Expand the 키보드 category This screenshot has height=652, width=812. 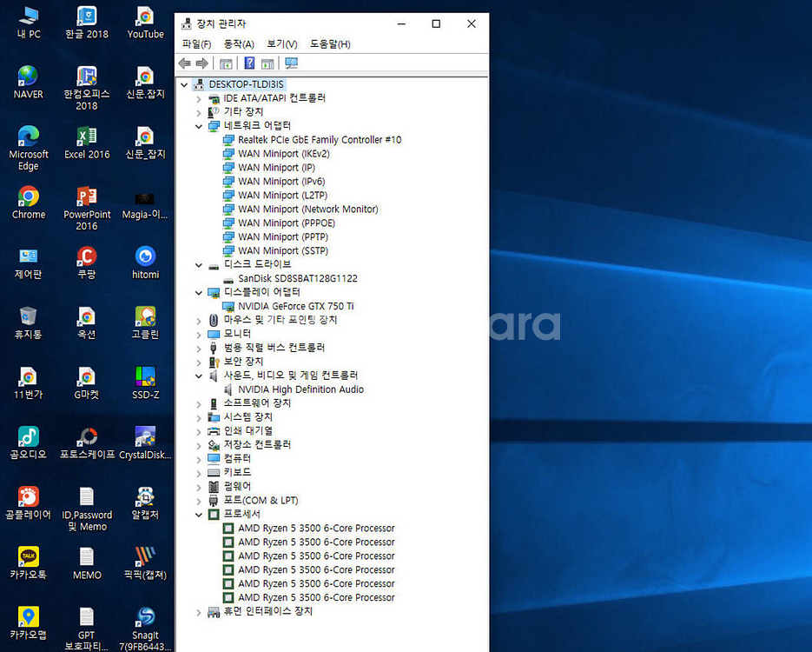pyautogui.click(x=198, y=473)
